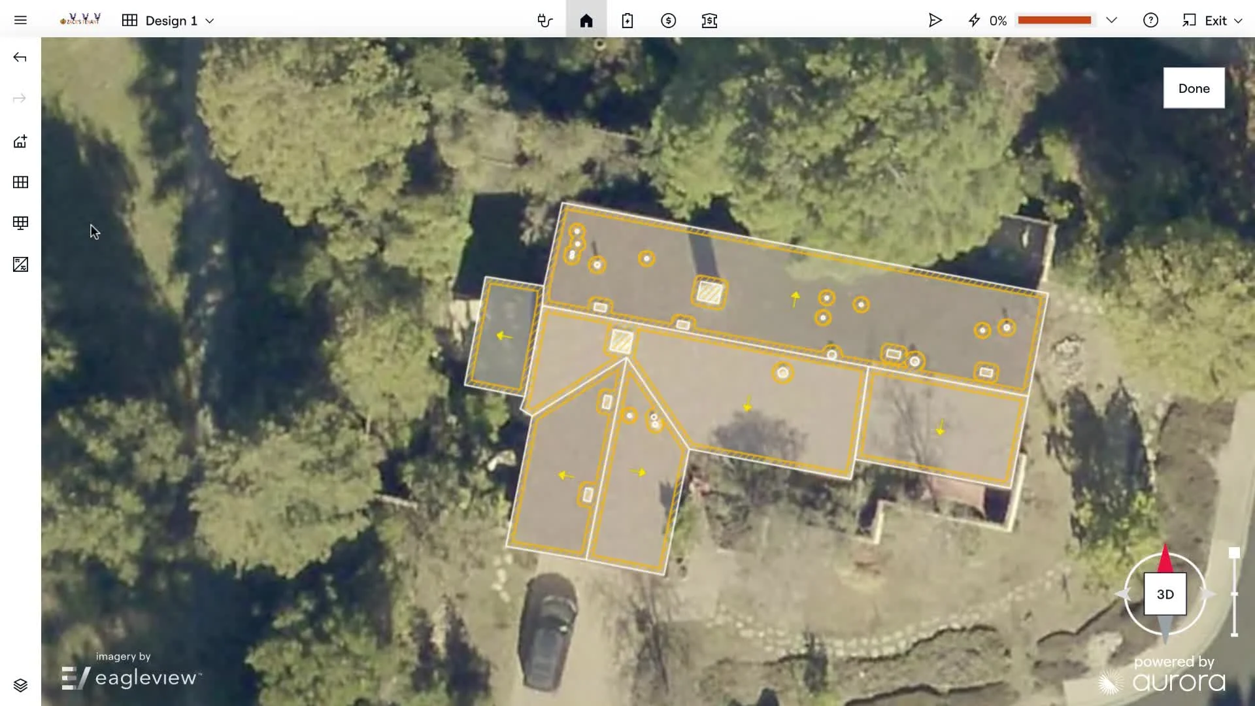Screen dimensions: 1255x706
Task: Expand the Exit dropdown arrow
Action: (1238, 21)
